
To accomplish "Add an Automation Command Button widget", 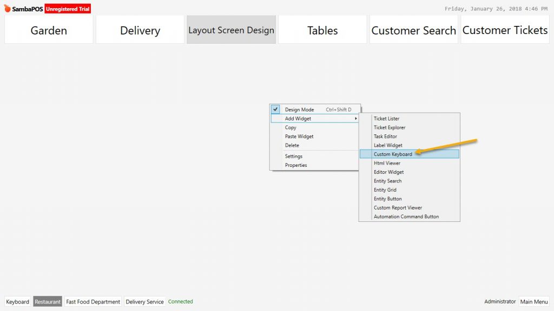I will click(409, 217).
